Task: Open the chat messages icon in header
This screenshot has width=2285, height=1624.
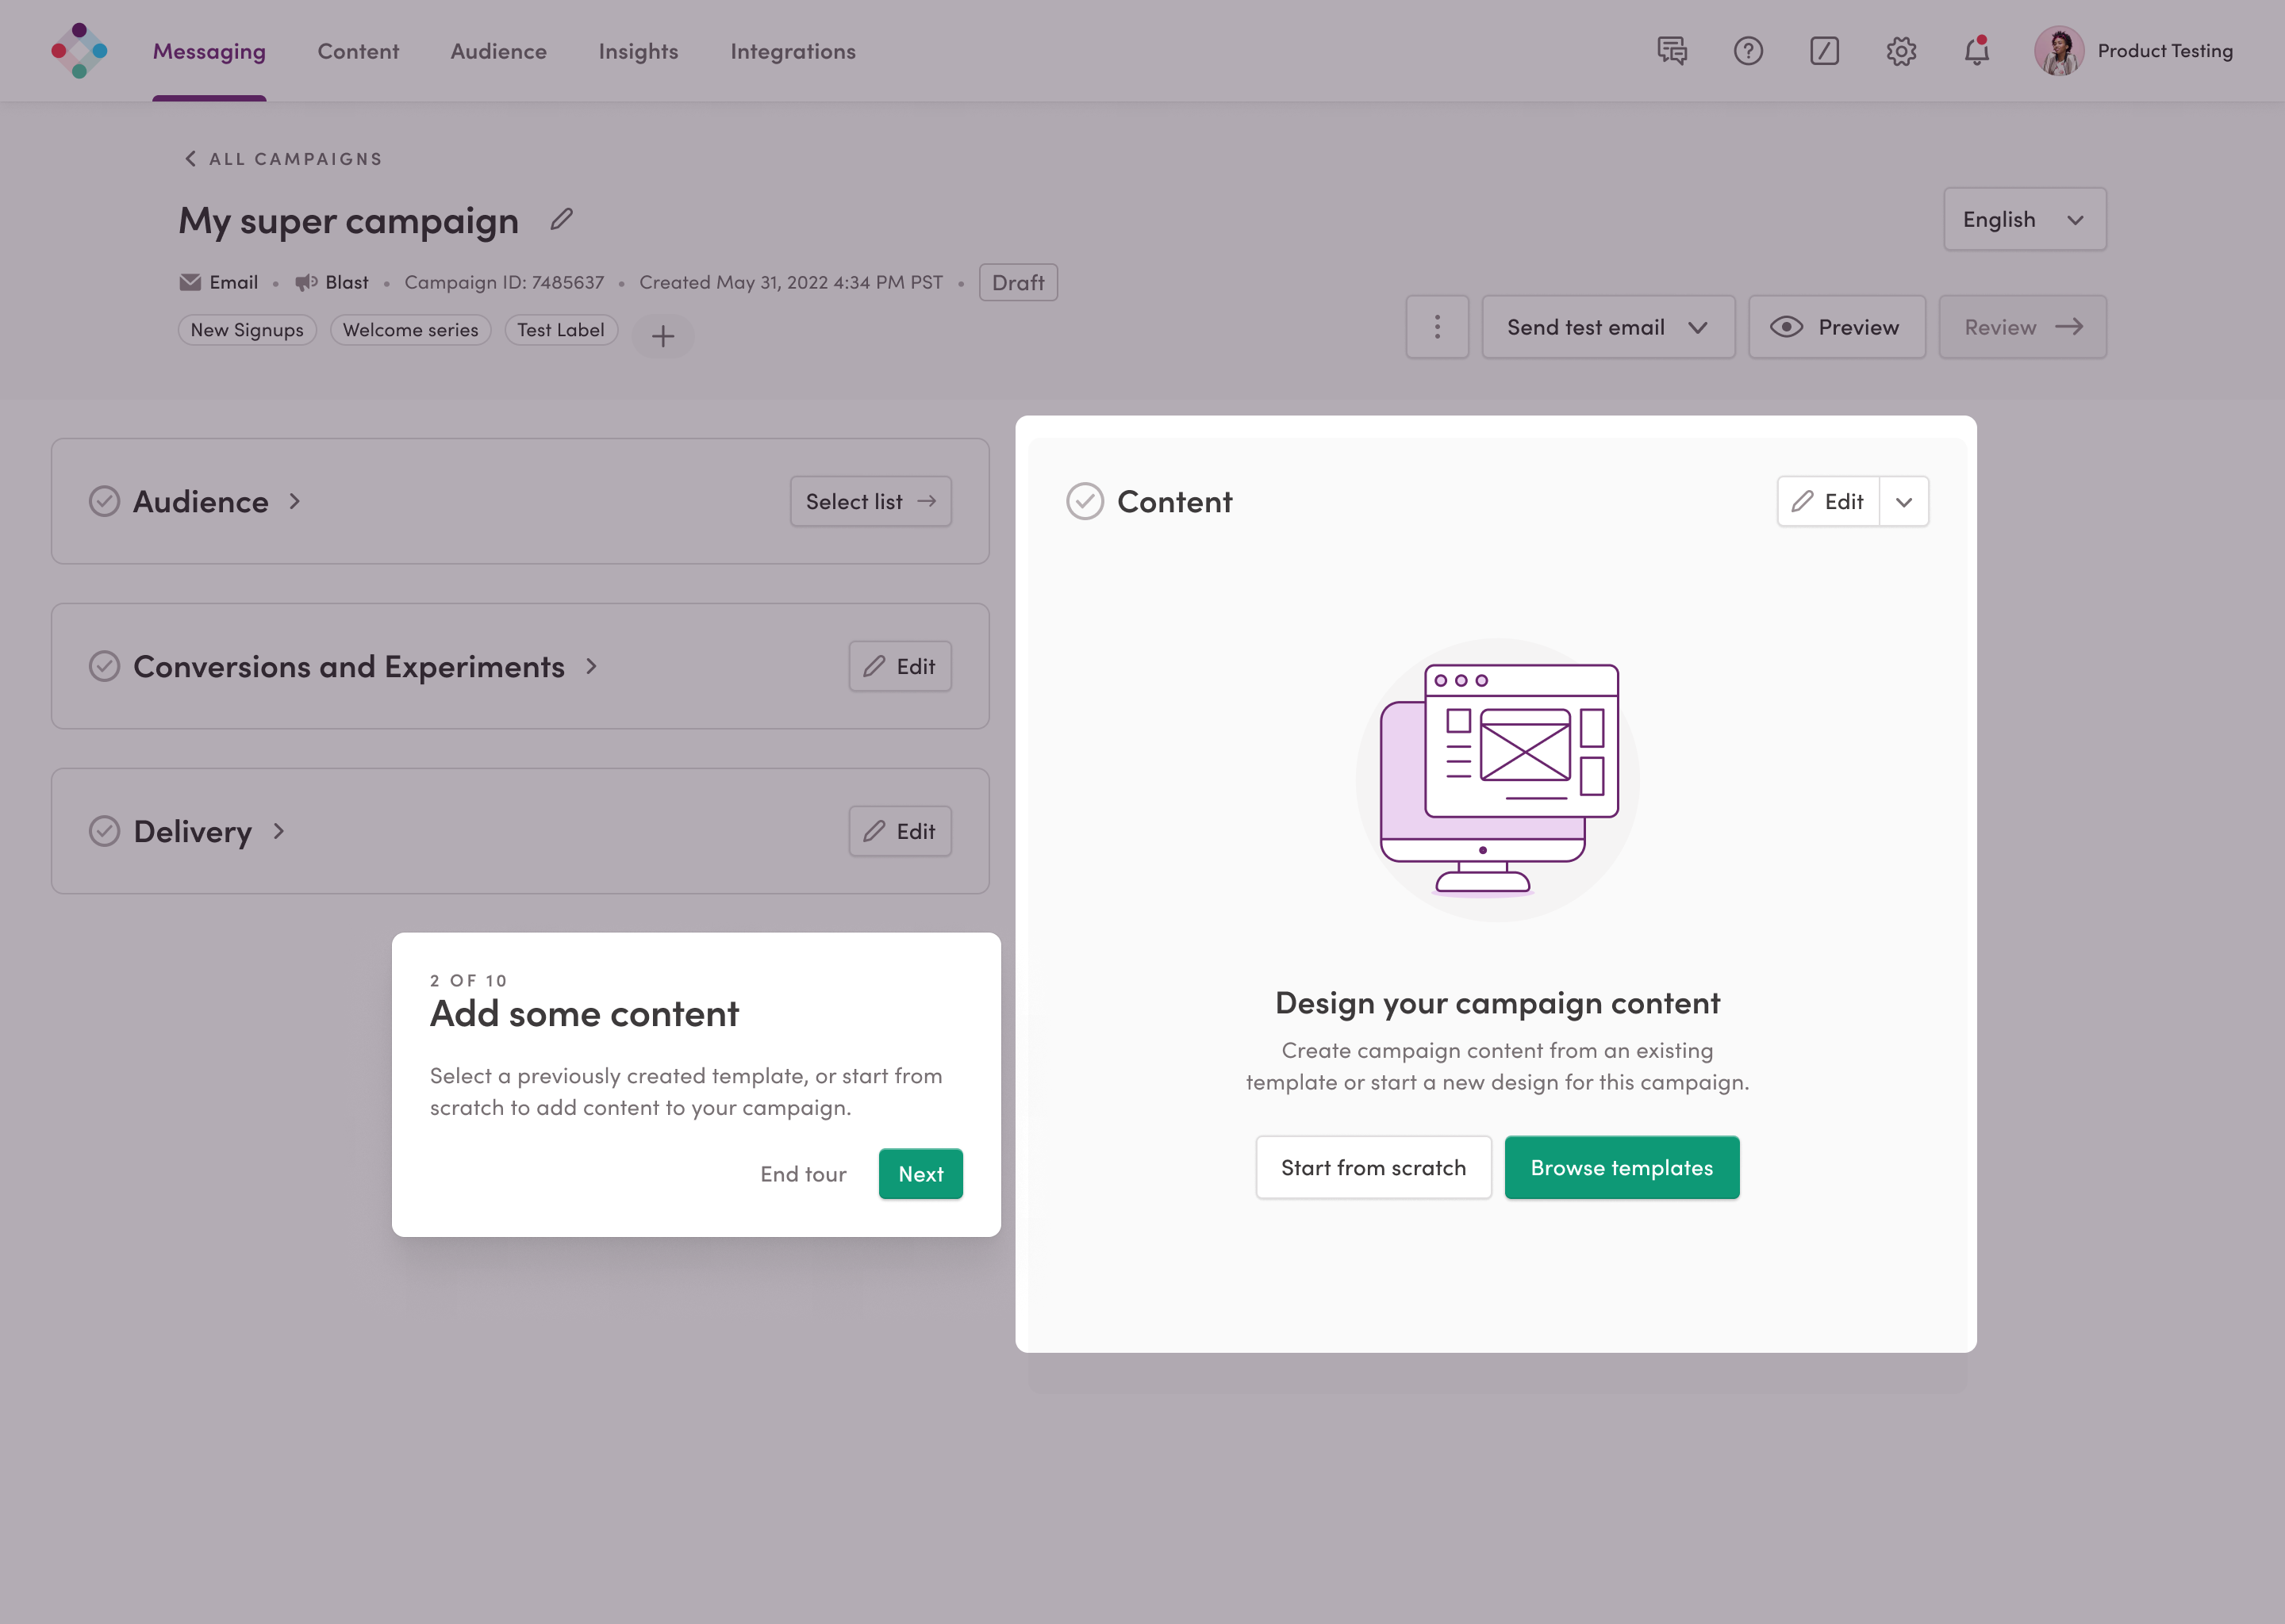Action: click(x=1672, y=51)
